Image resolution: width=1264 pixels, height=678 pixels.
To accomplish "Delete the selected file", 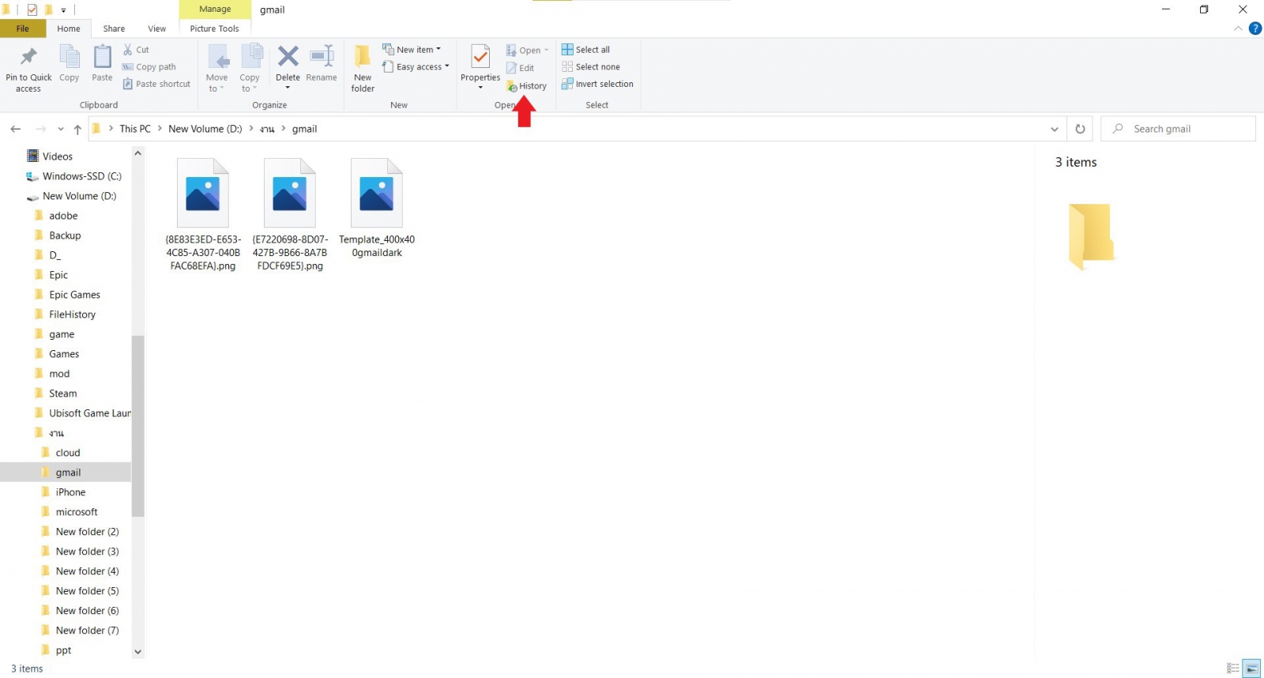I will (288, 66).
